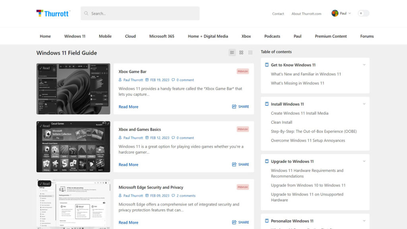Click the Thurrott logo

[x=53, y=13]
